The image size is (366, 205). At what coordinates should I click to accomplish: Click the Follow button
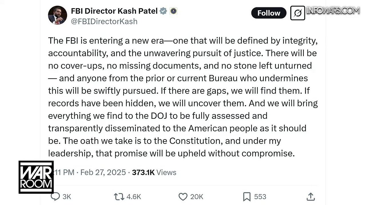(x=268, y=13)
